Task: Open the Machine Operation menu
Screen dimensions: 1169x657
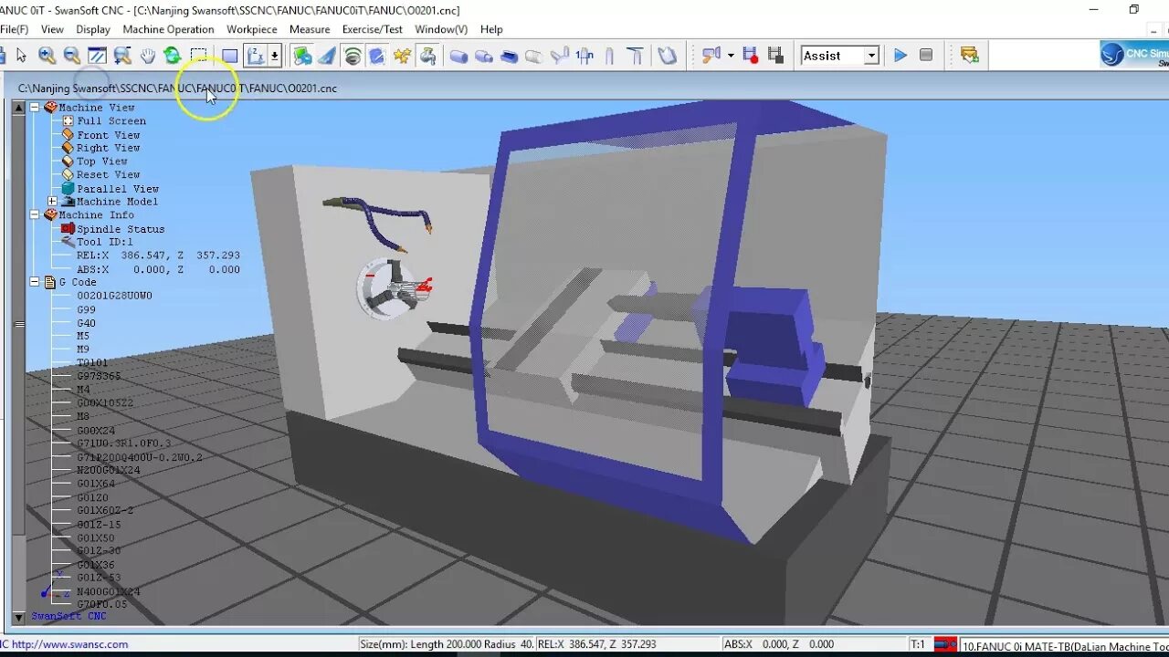Action: tap(168, 29)
